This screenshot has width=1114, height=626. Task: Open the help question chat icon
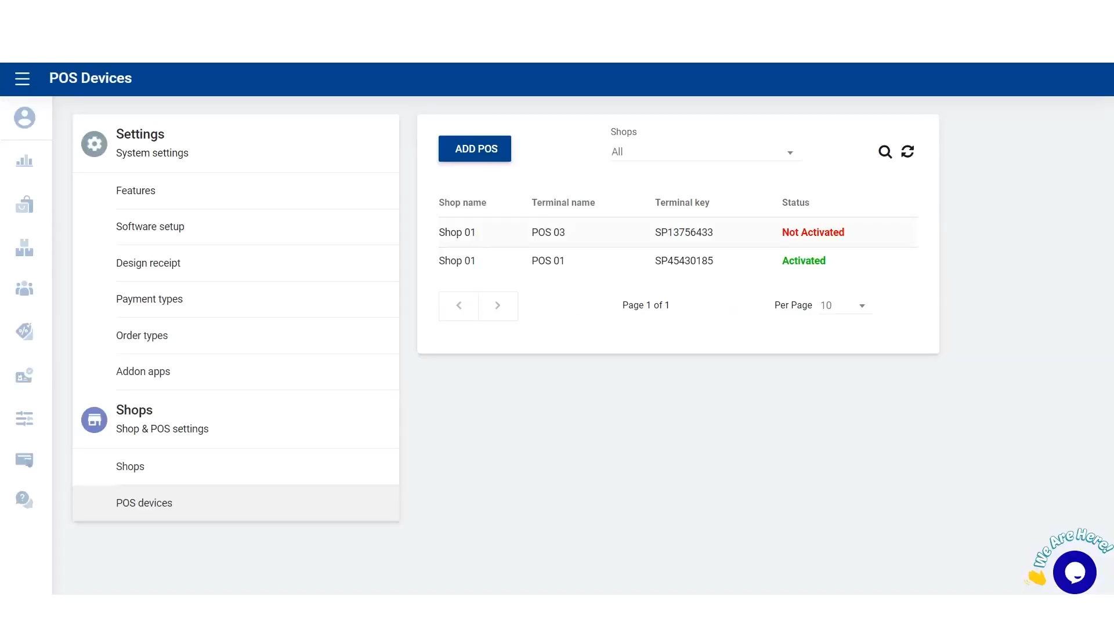click(24, 500)
